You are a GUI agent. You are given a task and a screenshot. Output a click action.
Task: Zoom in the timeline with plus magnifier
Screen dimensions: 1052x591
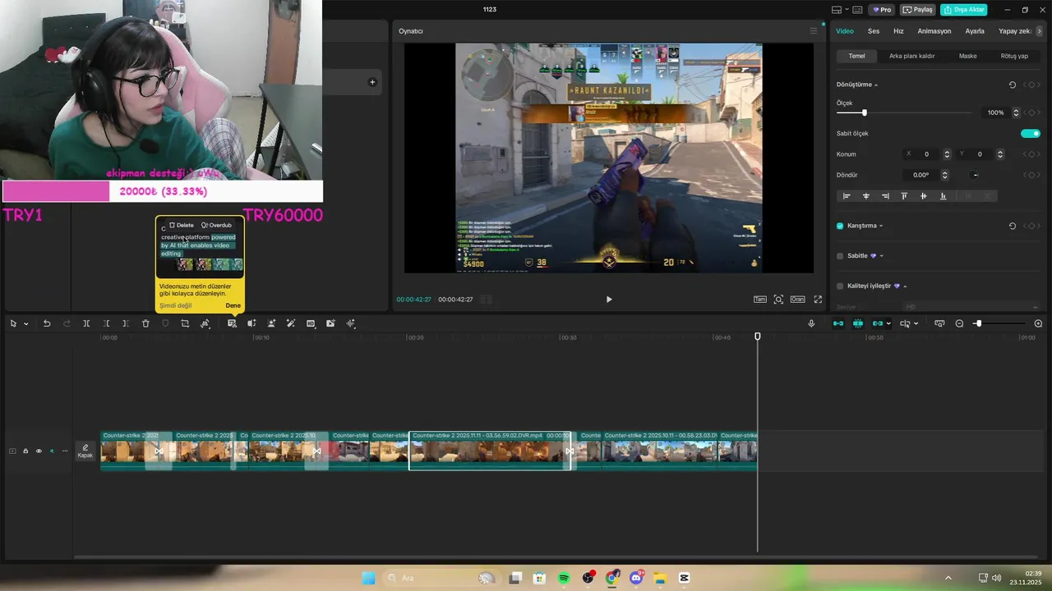[x=1038, y=323]
